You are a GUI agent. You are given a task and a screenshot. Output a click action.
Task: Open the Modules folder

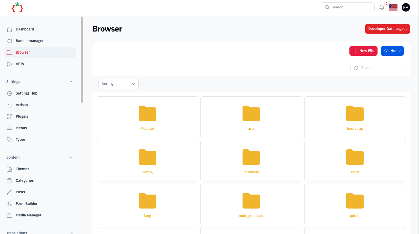(x=147, y=117)
